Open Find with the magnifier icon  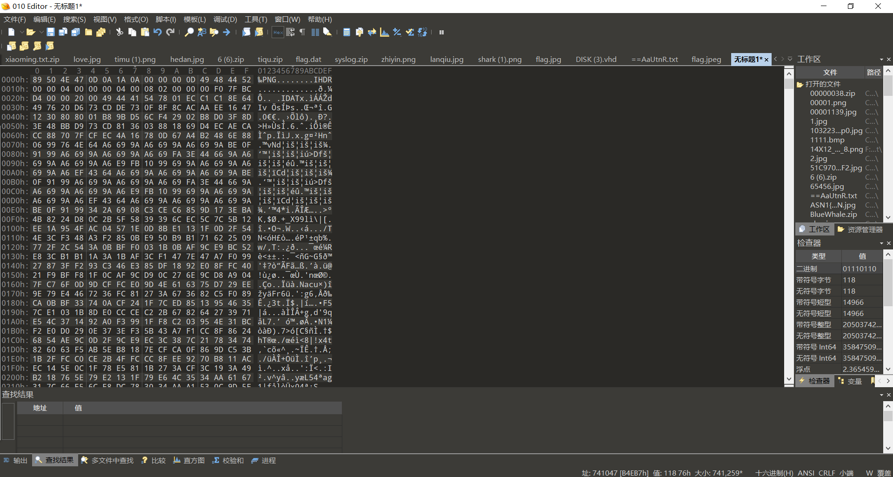click(189, 32)
